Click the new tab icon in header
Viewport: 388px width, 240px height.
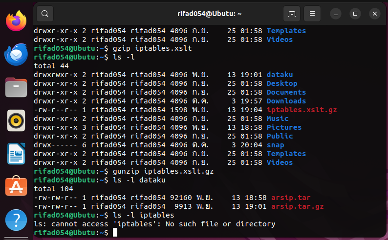click(x=292, y=14)
